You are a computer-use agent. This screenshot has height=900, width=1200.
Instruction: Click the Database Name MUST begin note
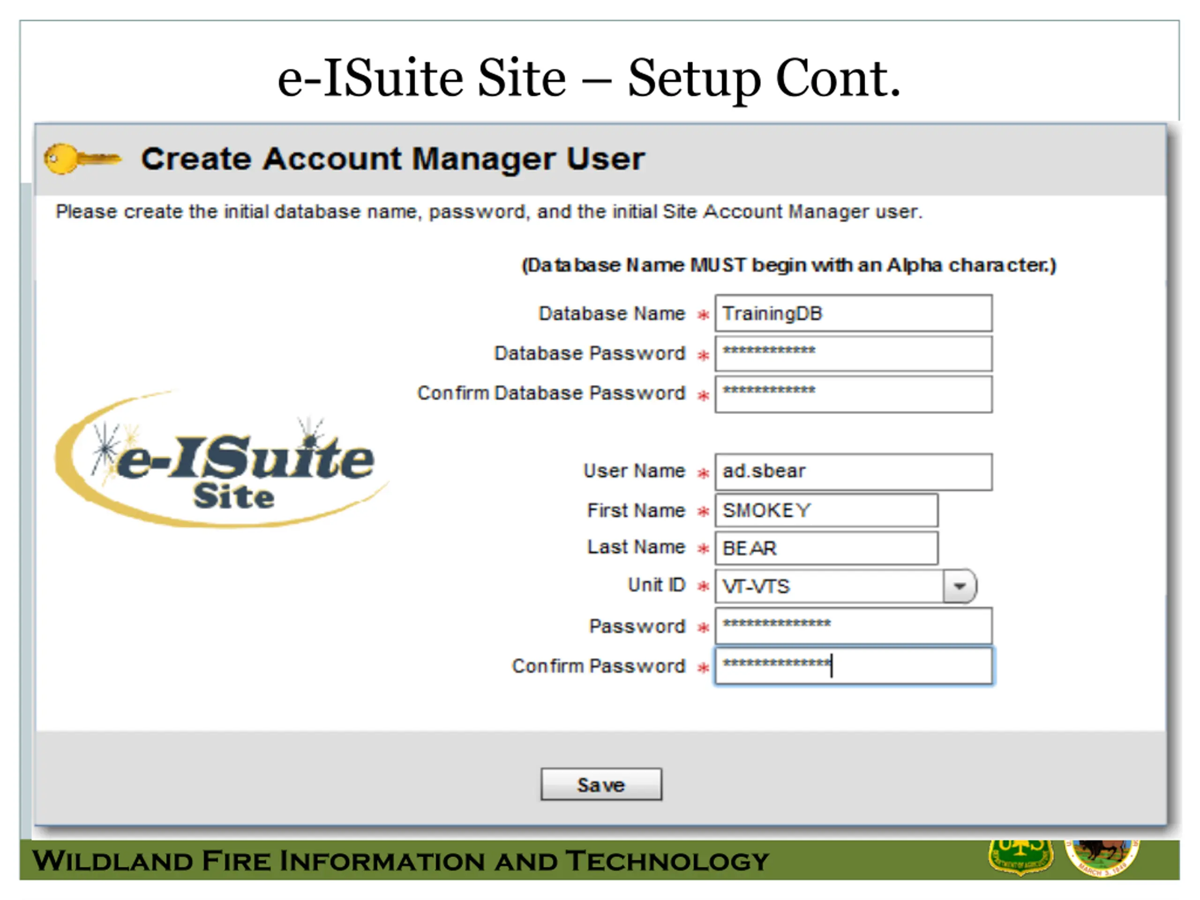789,265
